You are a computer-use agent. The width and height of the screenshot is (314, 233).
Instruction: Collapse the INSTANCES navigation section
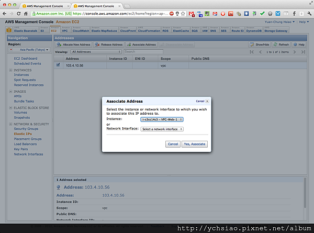[x=10, y=70]
